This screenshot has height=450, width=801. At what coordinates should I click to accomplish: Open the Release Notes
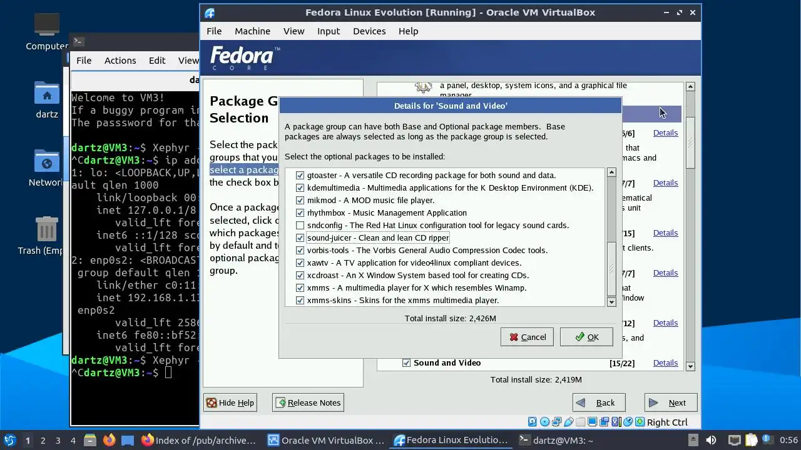[x=308, y=402]
